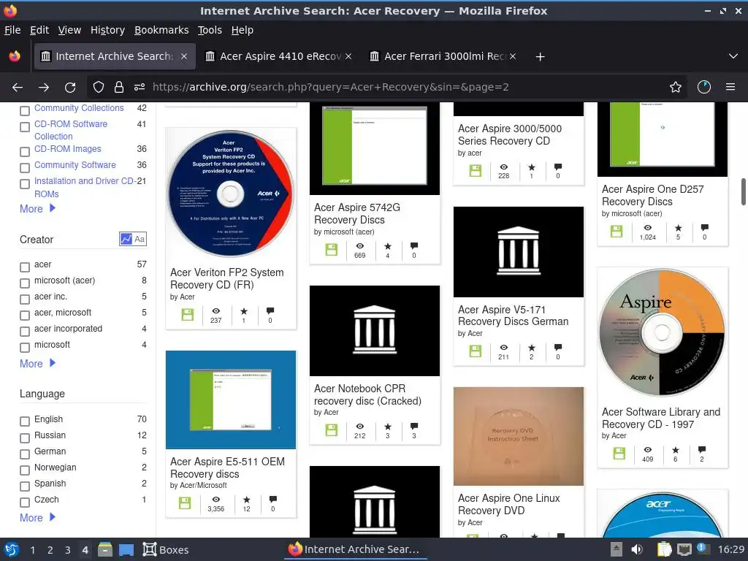Viewport: 748px width, 561px height.
Task: Open the tracking protection shield icon
Action: point(99,87)
